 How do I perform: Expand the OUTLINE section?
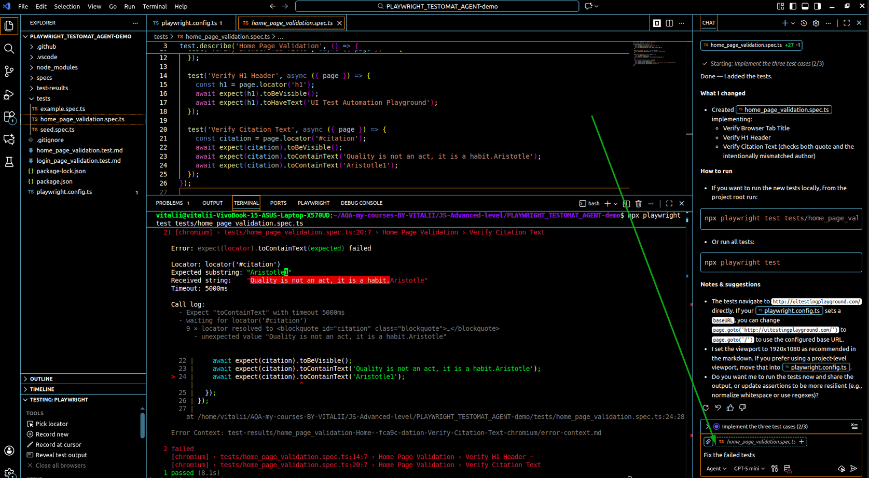[x=41, y=379]
